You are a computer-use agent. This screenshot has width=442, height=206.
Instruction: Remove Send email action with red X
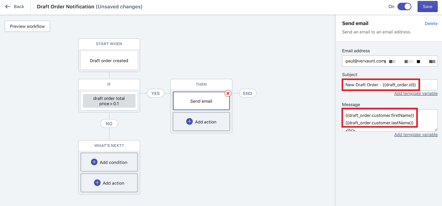click(x=228, y=93)
